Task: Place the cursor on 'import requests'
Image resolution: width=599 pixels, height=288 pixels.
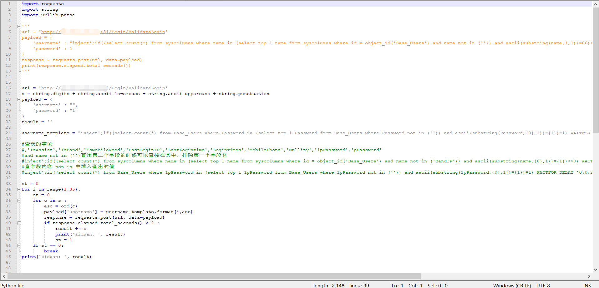Action: [x=43, y=4]
